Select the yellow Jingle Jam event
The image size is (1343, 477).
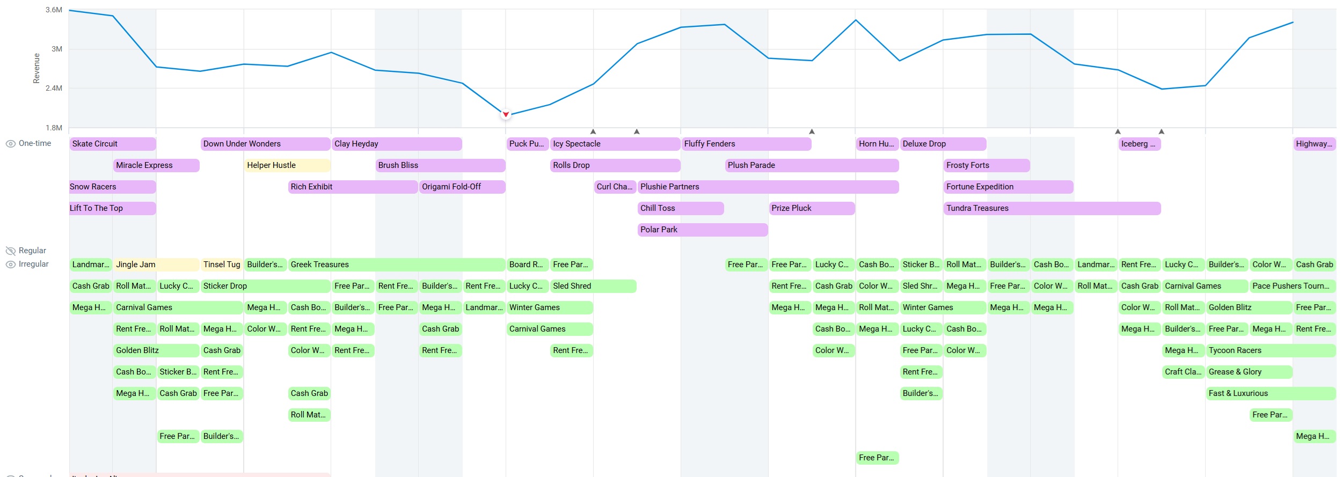pyautogui.click(x=156, y=265)
